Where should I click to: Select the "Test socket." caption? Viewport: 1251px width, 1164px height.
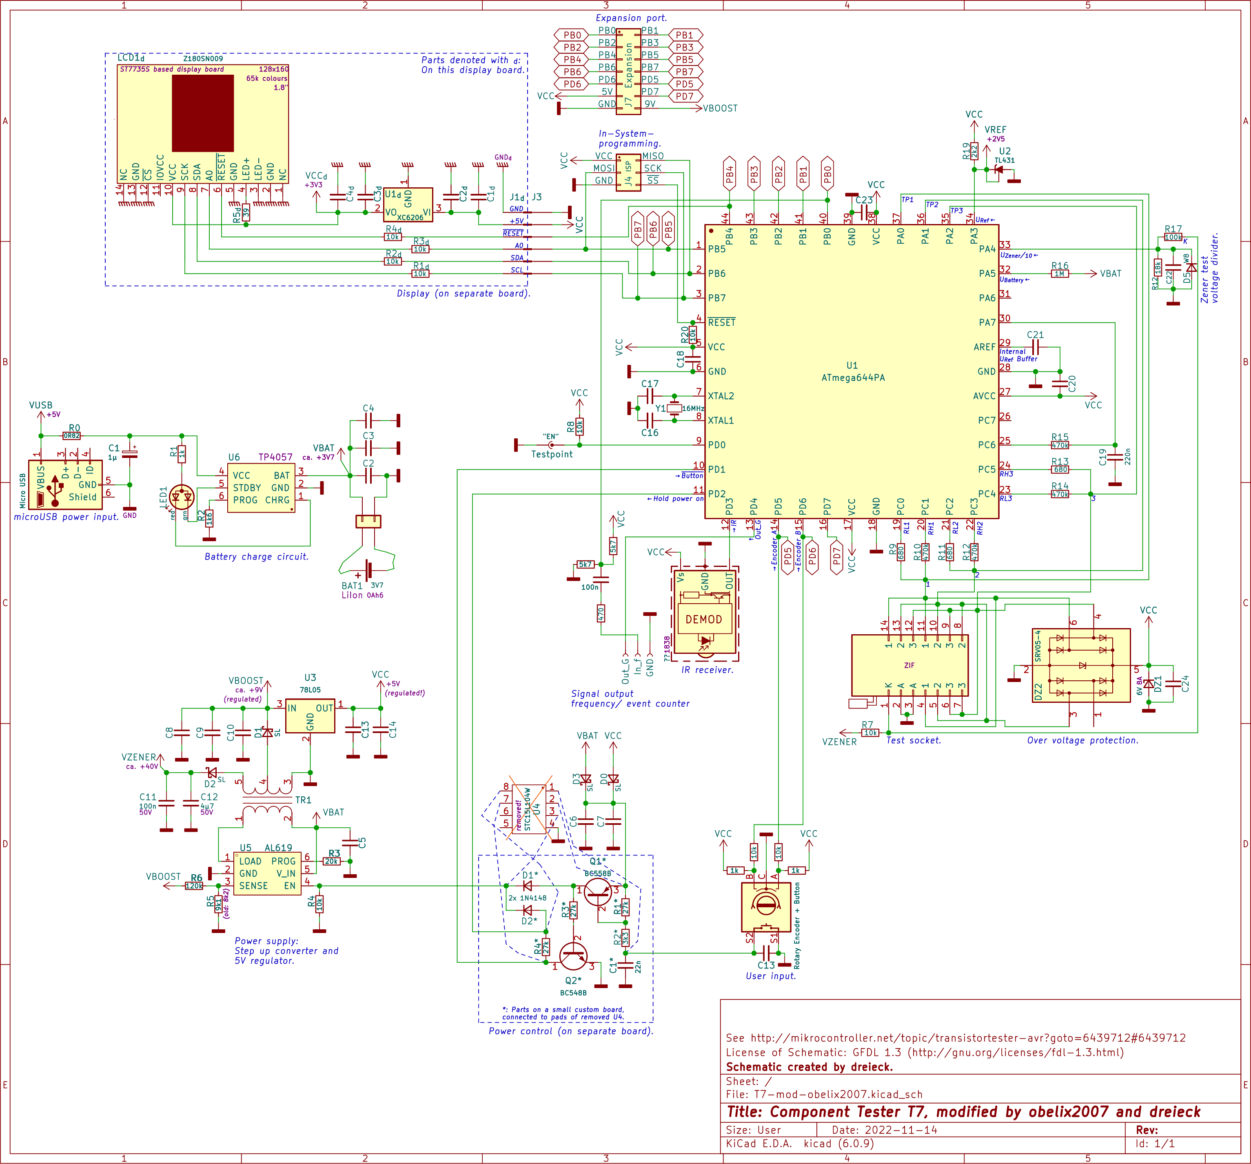click(914, 740)
